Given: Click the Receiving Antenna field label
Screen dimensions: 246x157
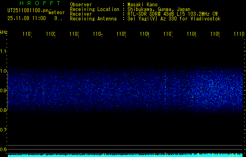Looking at the screenshot, I should [93, 19].
